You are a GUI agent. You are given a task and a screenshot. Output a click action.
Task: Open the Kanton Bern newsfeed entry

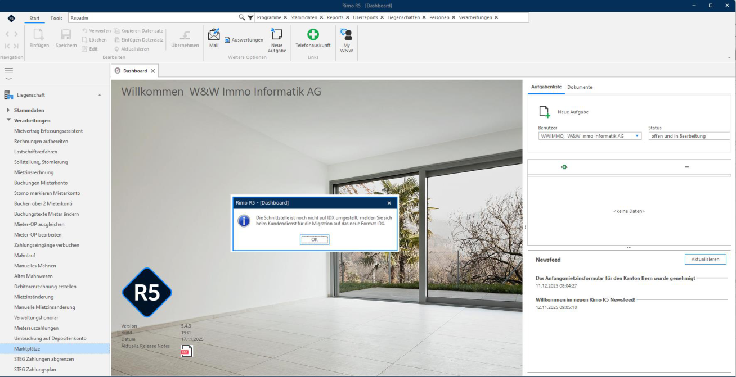(x=616, y=278)
